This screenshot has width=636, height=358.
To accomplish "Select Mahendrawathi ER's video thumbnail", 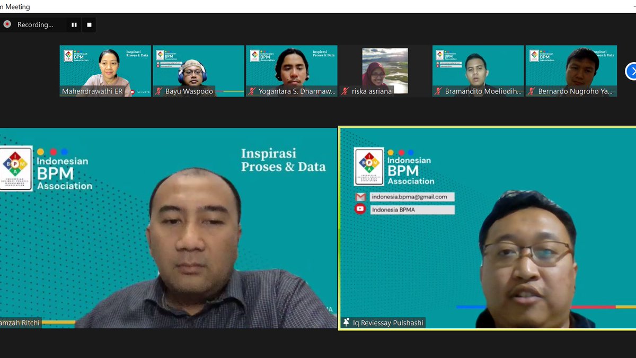I will [105, 71].
